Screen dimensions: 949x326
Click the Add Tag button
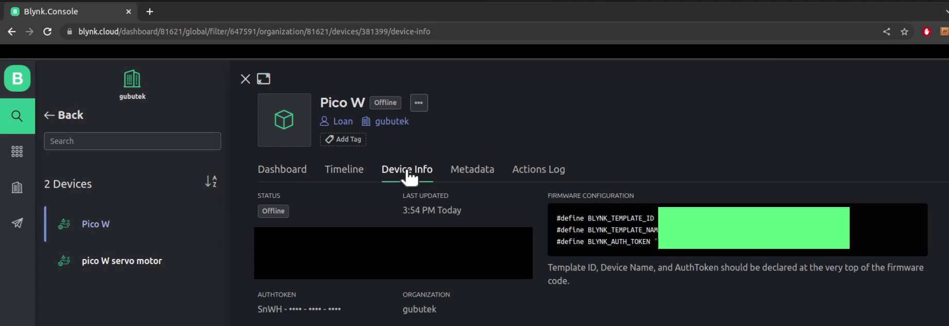coord(343,140)
